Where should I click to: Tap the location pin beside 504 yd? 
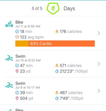[17, 98]
